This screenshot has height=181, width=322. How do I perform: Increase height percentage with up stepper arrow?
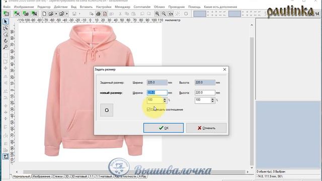pos(212,99)
